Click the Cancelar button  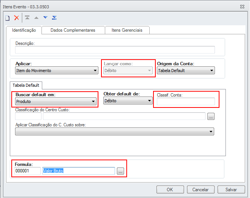(201, 190)
